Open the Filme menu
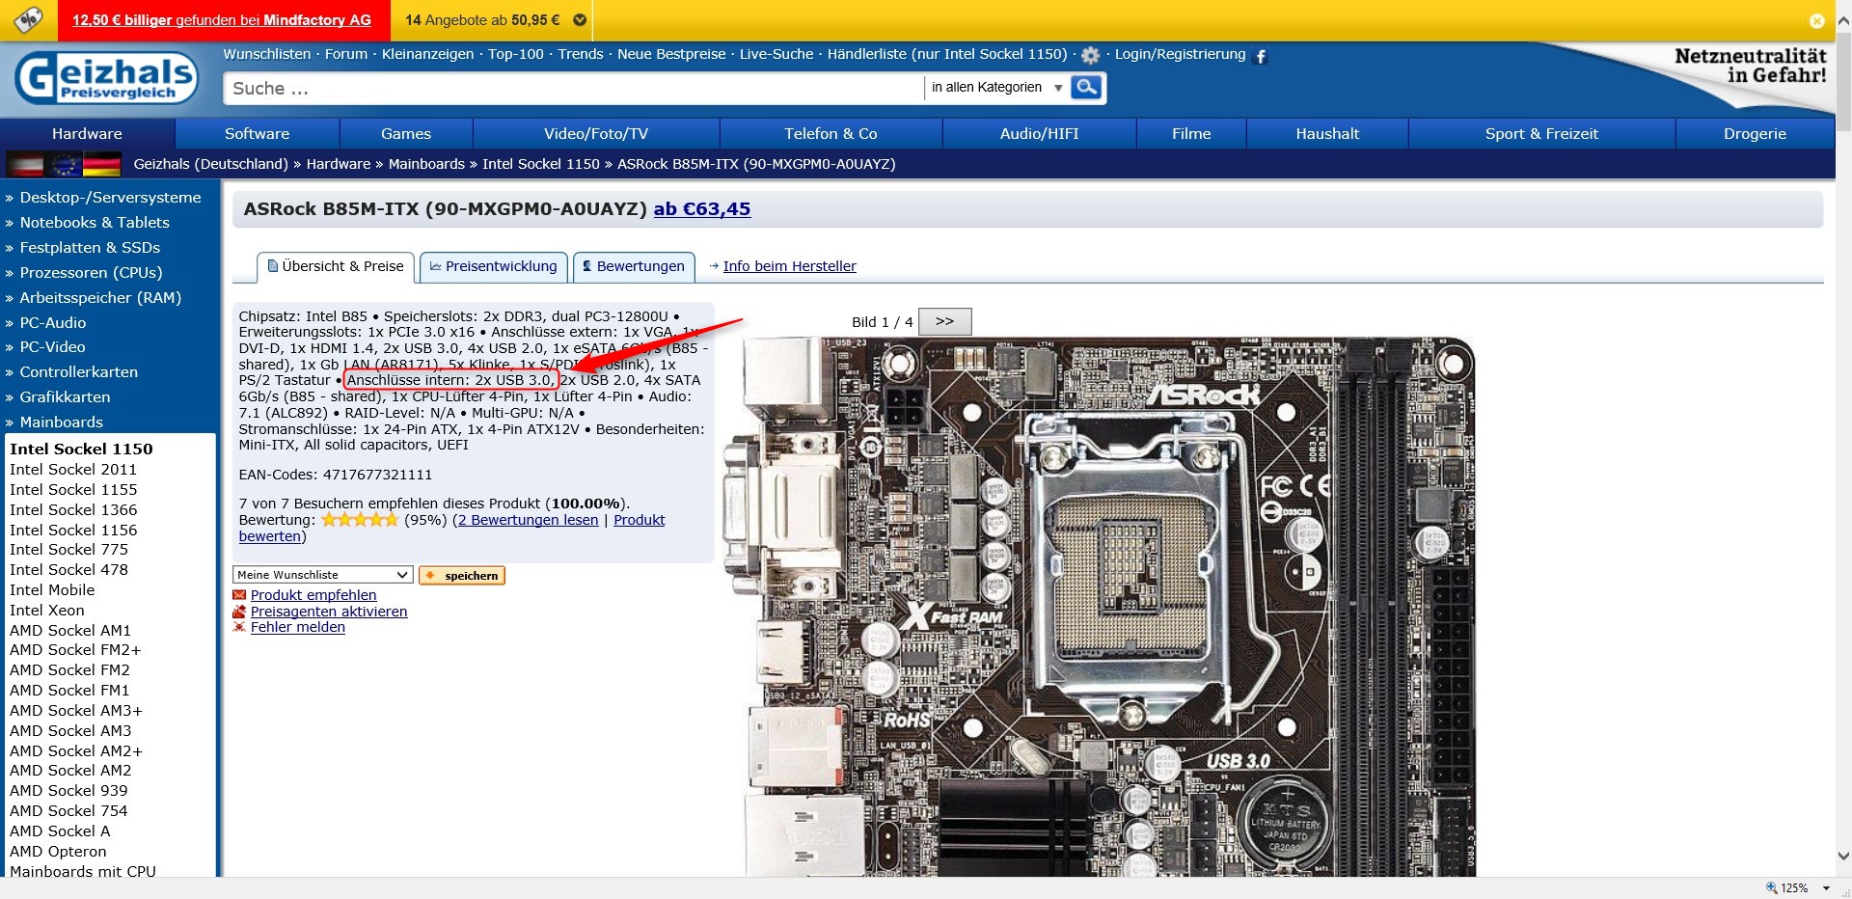Viewport: 1852px width, 899px height. point(1191,134)
